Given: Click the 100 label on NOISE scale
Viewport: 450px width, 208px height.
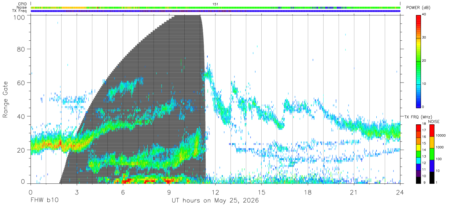Looking at the screenshot, I should click(438, 159).
